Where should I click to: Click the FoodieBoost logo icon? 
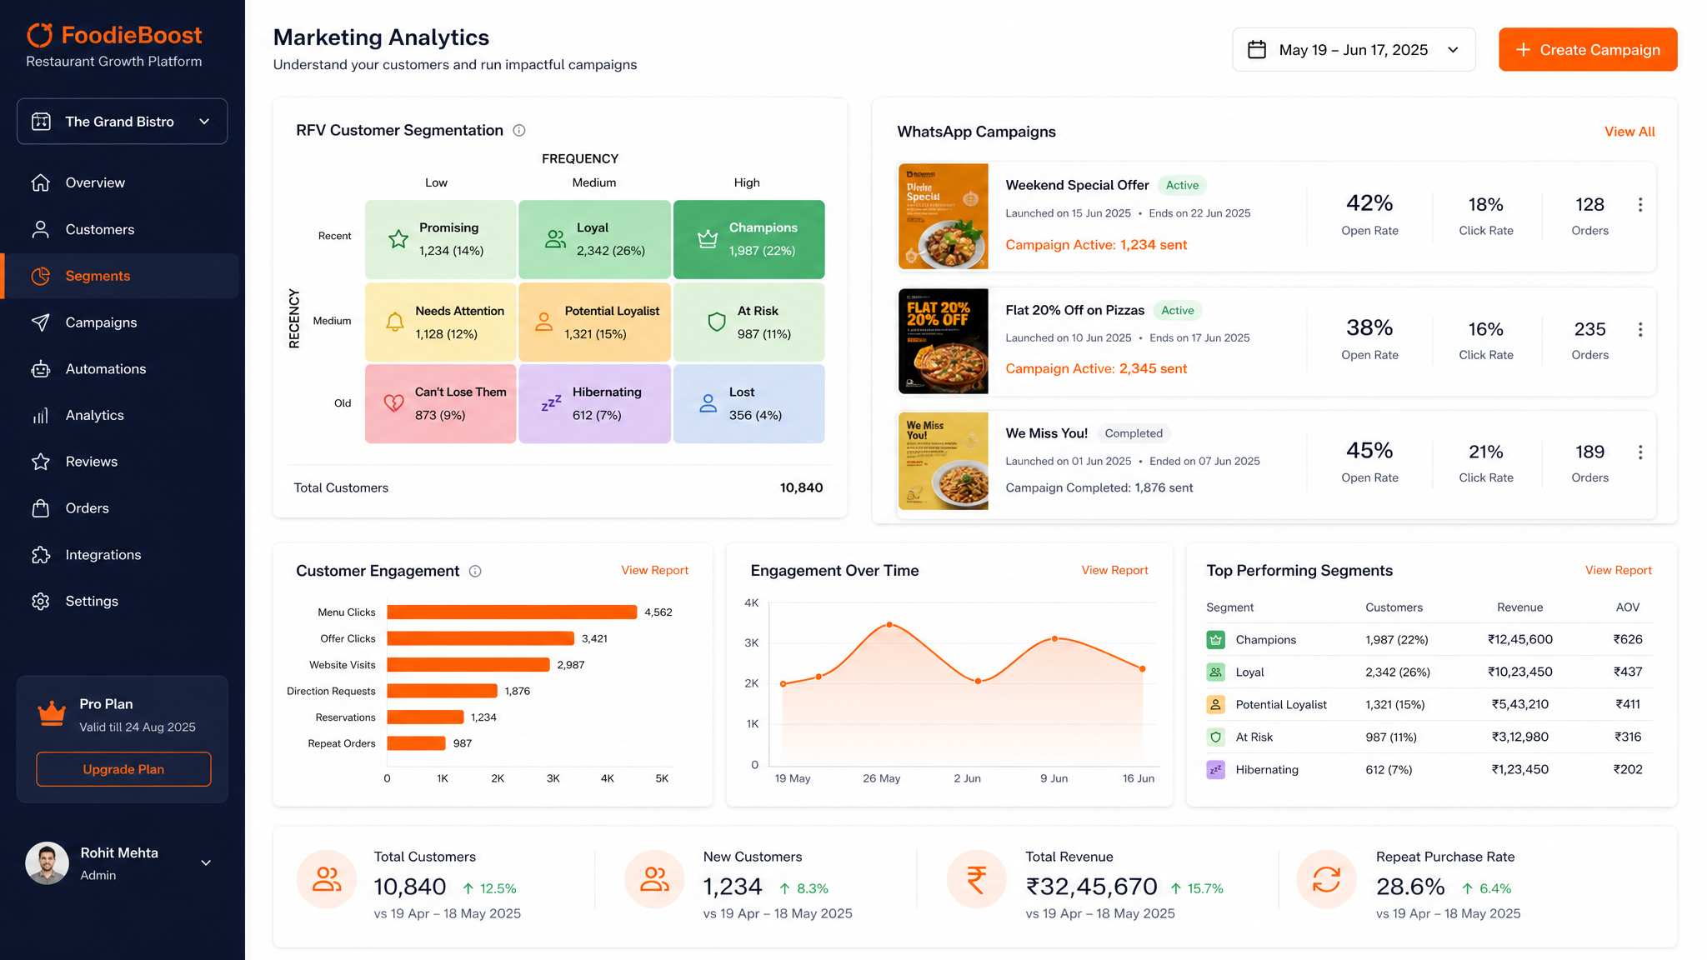[39, 35]
